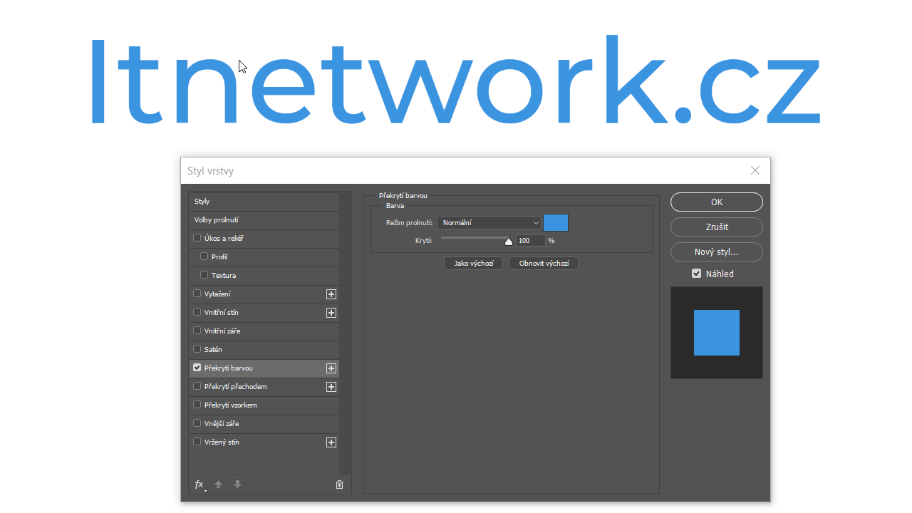912x513 pixels.
Task: Add another Překrytí přechodem effect
Action: (x=331, y=387)
